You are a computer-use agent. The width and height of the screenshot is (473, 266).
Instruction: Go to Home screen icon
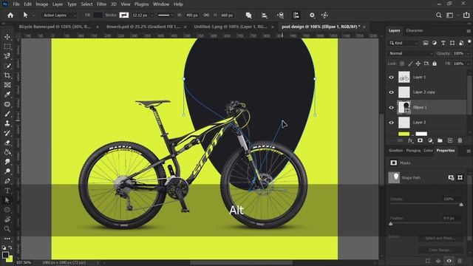click(10, 15)
